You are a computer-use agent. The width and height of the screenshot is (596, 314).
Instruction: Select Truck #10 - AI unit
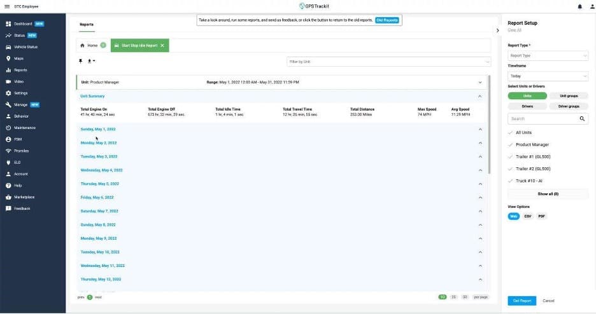tap(529, 181)
